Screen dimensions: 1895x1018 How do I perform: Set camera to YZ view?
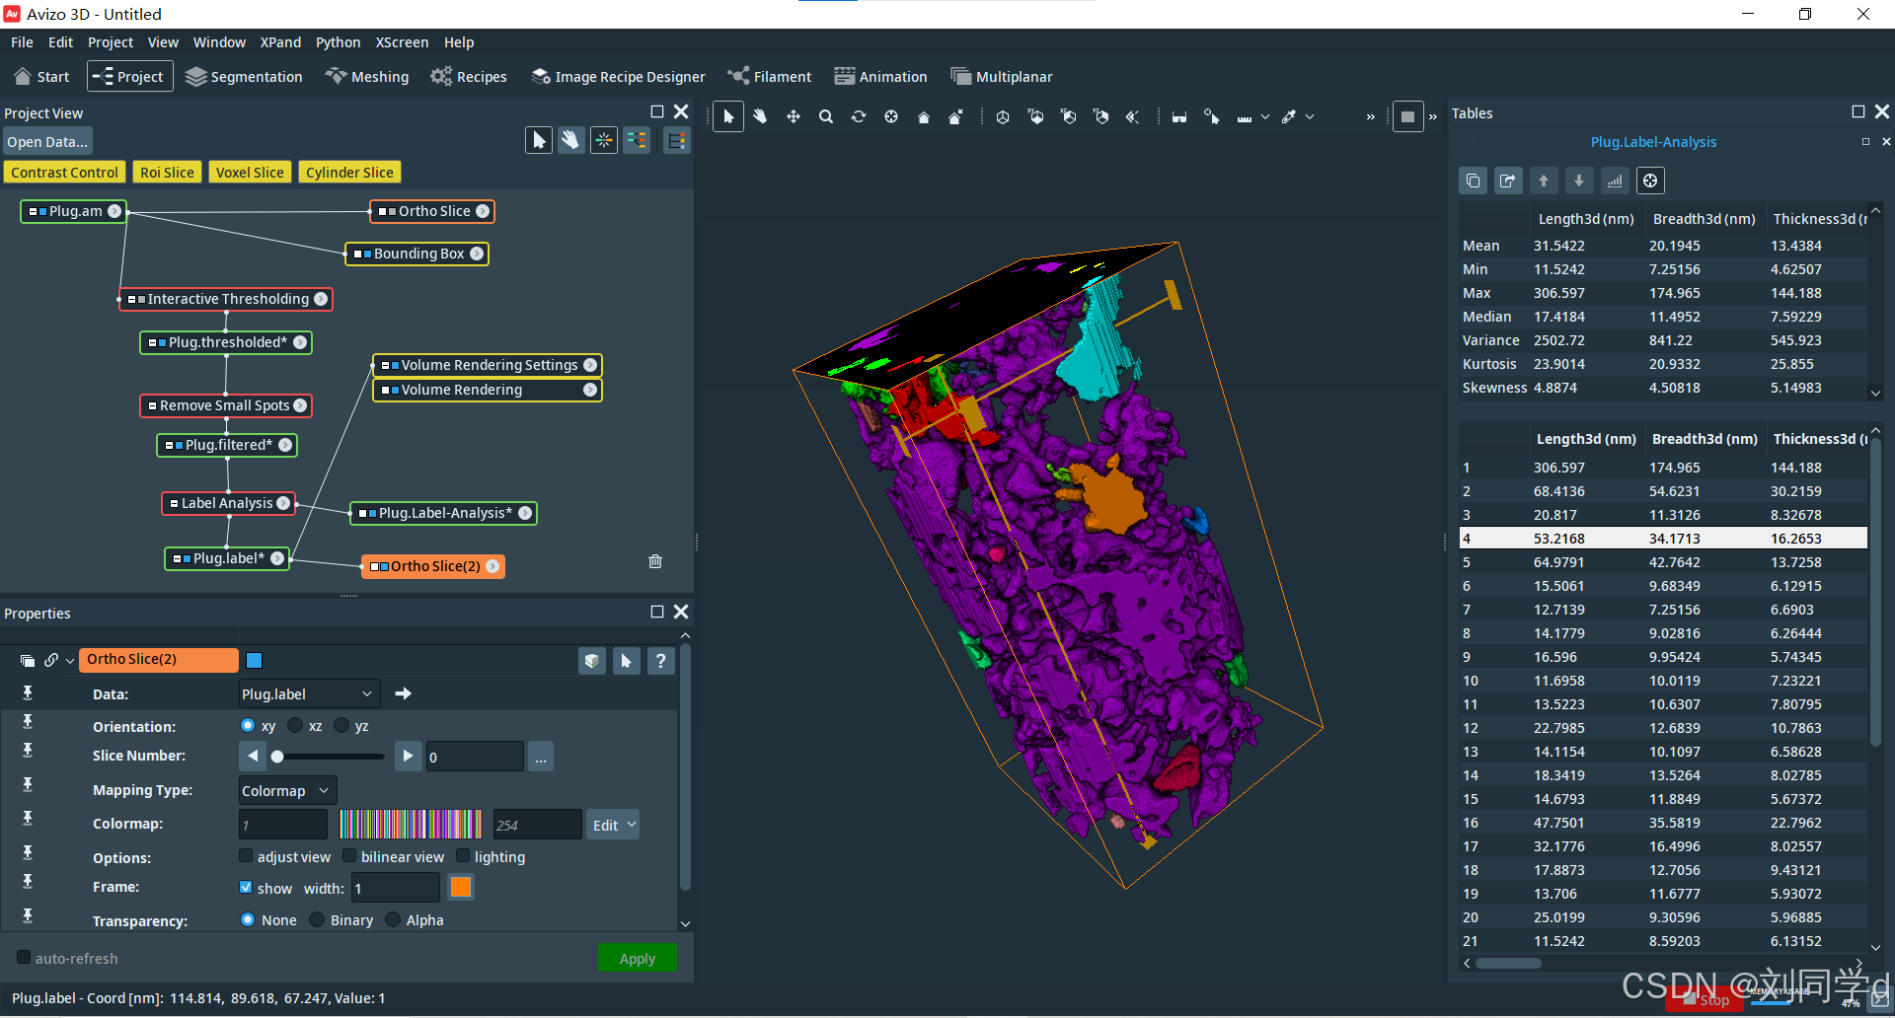(1100, 116)
